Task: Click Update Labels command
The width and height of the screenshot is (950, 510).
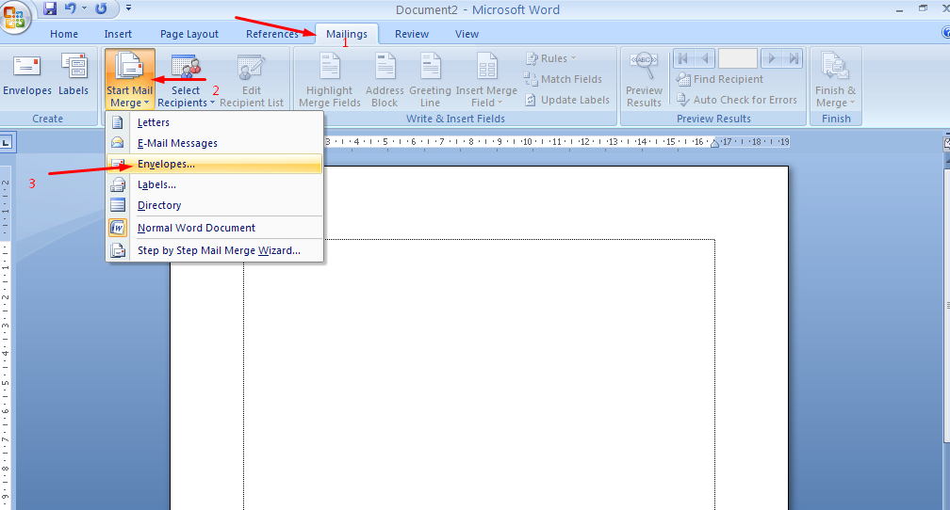Action: tap(566, 100)
